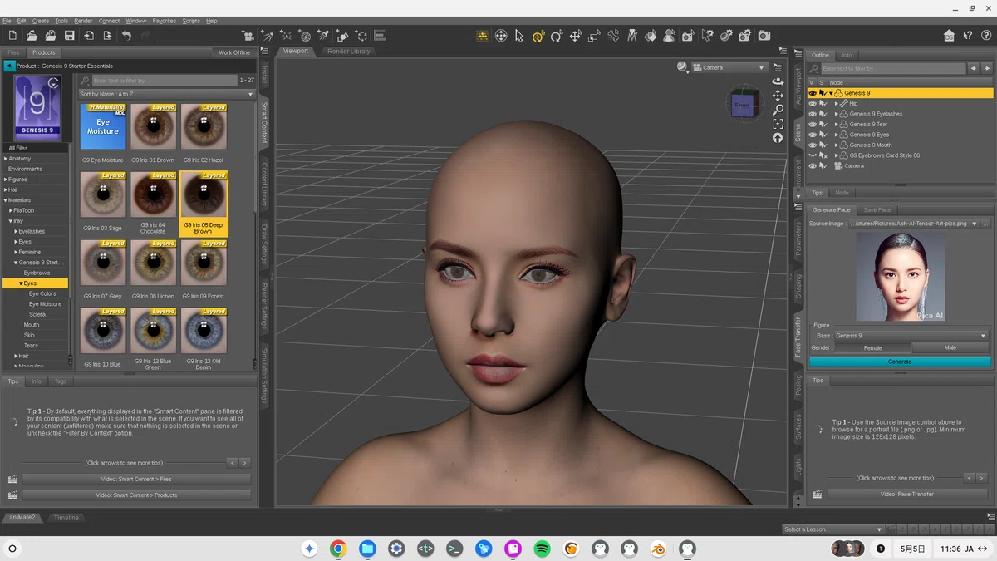Expand the Anatomy category
This screenshot has height=561, width=997.
coord(6,159)
